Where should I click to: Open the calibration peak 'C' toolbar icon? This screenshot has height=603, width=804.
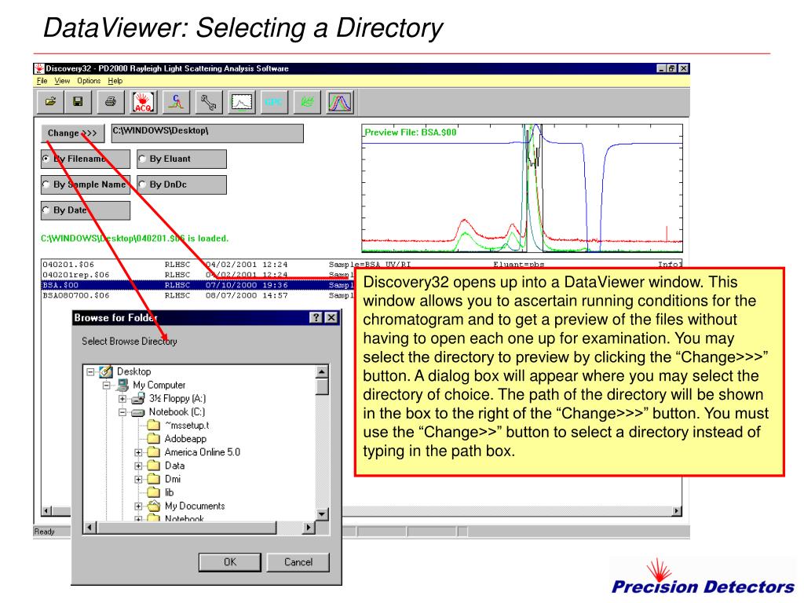pyautogui.click(x=176, y=101)
